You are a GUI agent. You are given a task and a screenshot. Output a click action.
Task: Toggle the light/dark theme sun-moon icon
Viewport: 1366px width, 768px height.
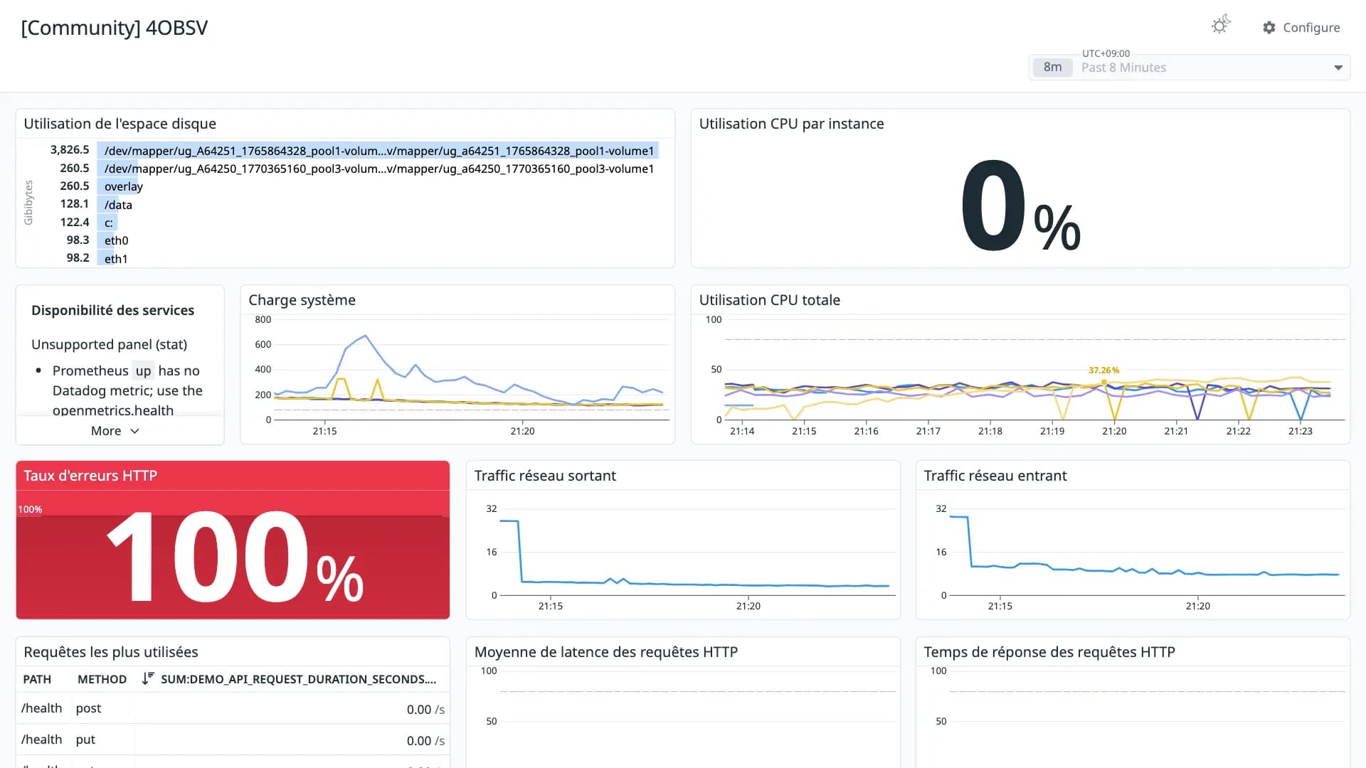point(1220,26)
